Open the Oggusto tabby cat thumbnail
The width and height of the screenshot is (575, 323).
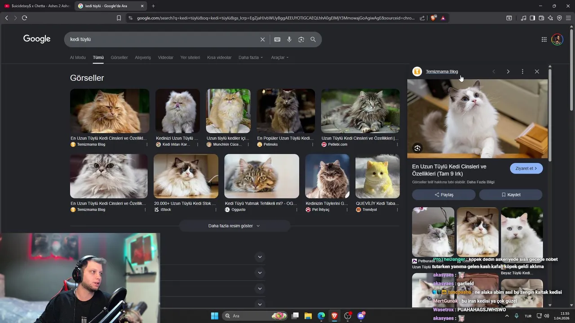coord(261,176)
